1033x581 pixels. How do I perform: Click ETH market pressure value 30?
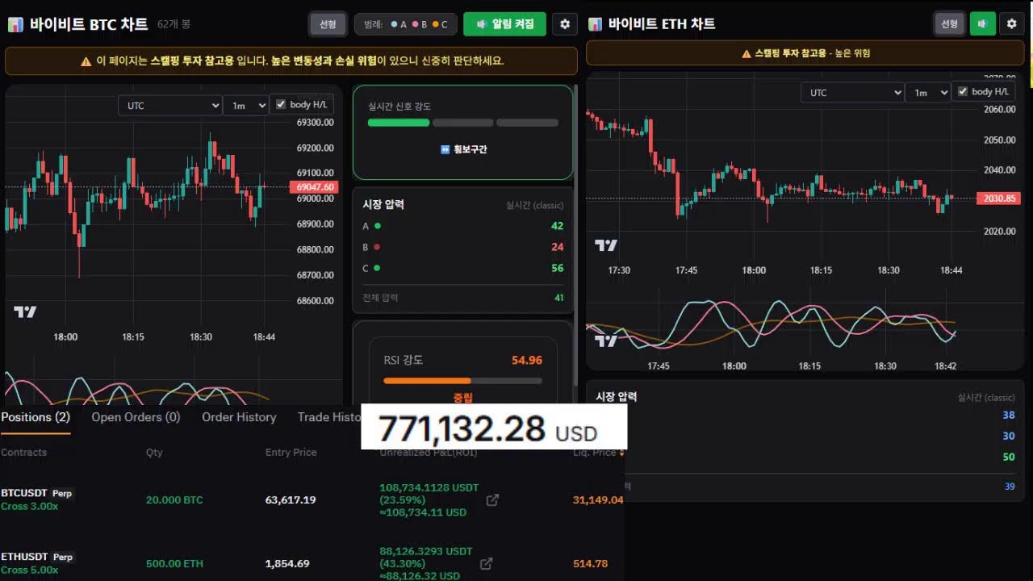(x=1008, y=436)
